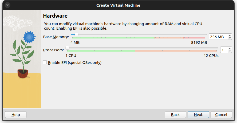The image size is (237, 123).
Task: Click the Next button
Action: (198, 115)
